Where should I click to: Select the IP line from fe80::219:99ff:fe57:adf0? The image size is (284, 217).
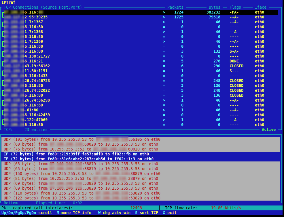click(141, 154)
